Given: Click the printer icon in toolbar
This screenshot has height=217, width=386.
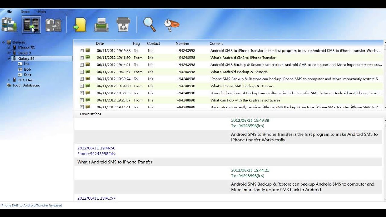Looking at the screenshot, I should [101, 25].
